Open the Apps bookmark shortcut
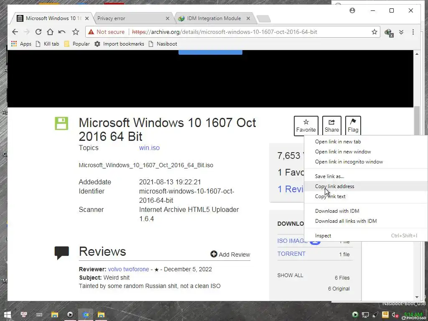This screenshot has width=428, height=321. tap(21, 43)
